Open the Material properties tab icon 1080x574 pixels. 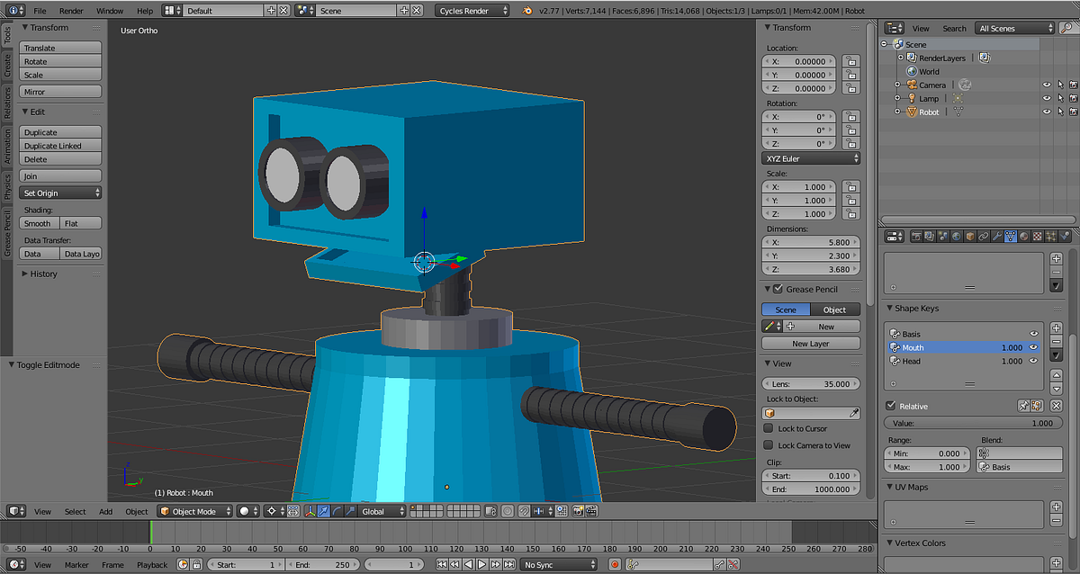1023,237
